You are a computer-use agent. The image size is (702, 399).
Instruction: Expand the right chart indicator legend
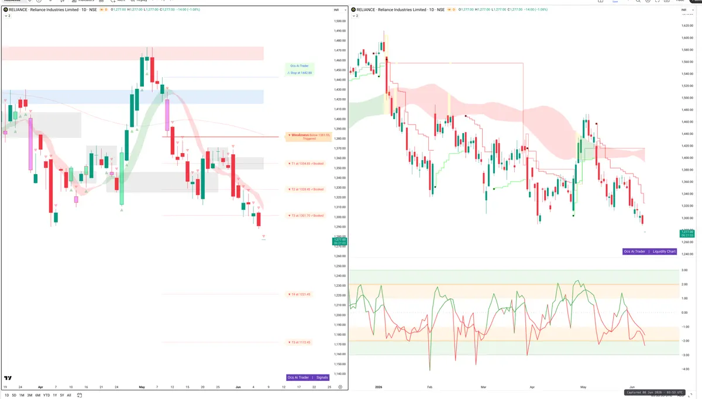click(x=355, y=16)
